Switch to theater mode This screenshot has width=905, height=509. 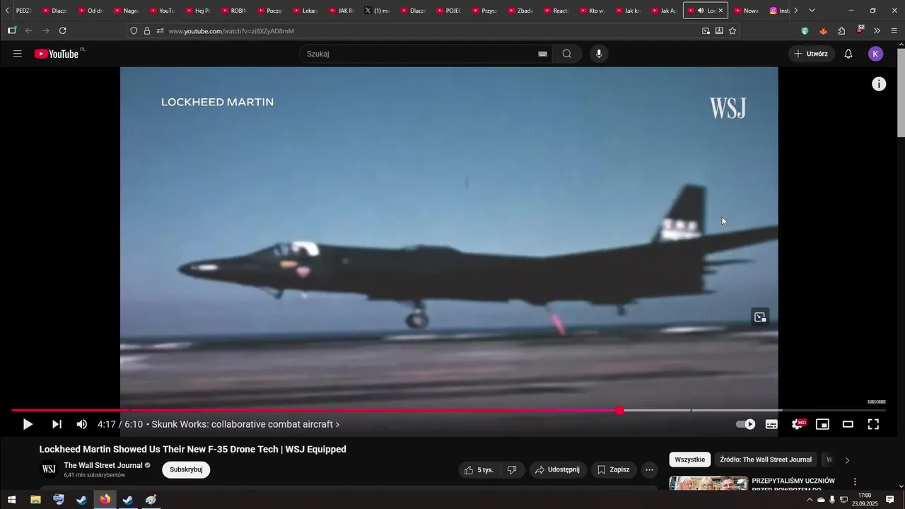coord(848,424)
